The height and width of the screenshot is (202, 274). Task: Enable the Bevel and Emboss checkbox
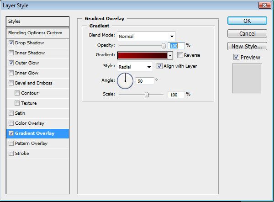(x=11, y=83)
